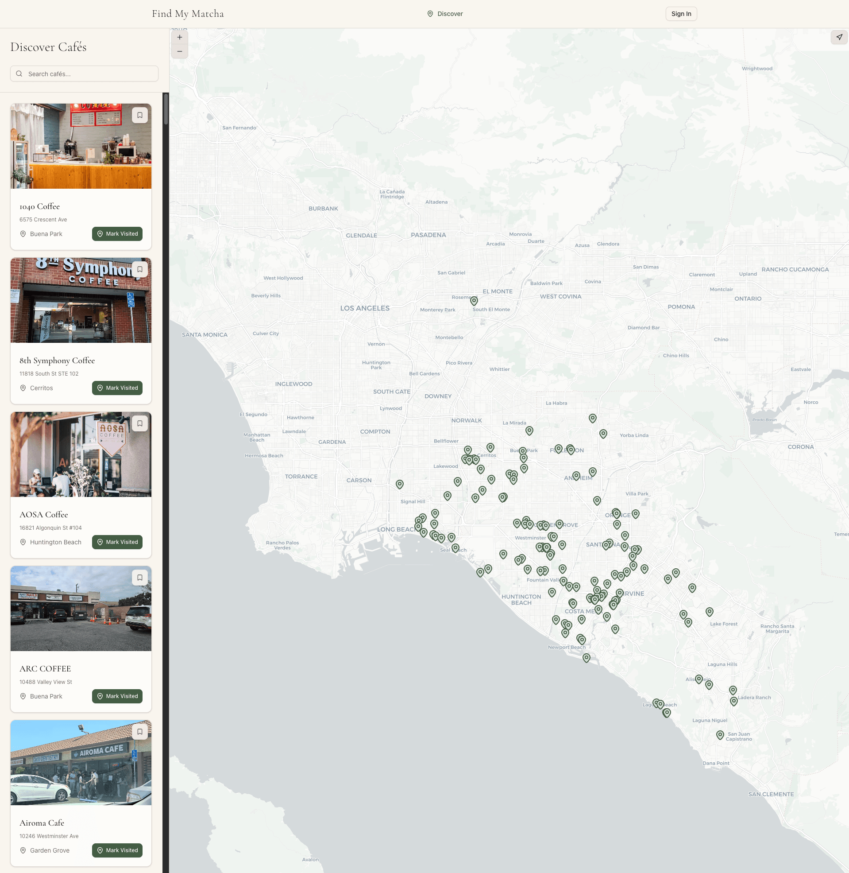This screenshot has height=873, width=849.
Task: Open the Discover menu item
Action: [x=450, y=13]
